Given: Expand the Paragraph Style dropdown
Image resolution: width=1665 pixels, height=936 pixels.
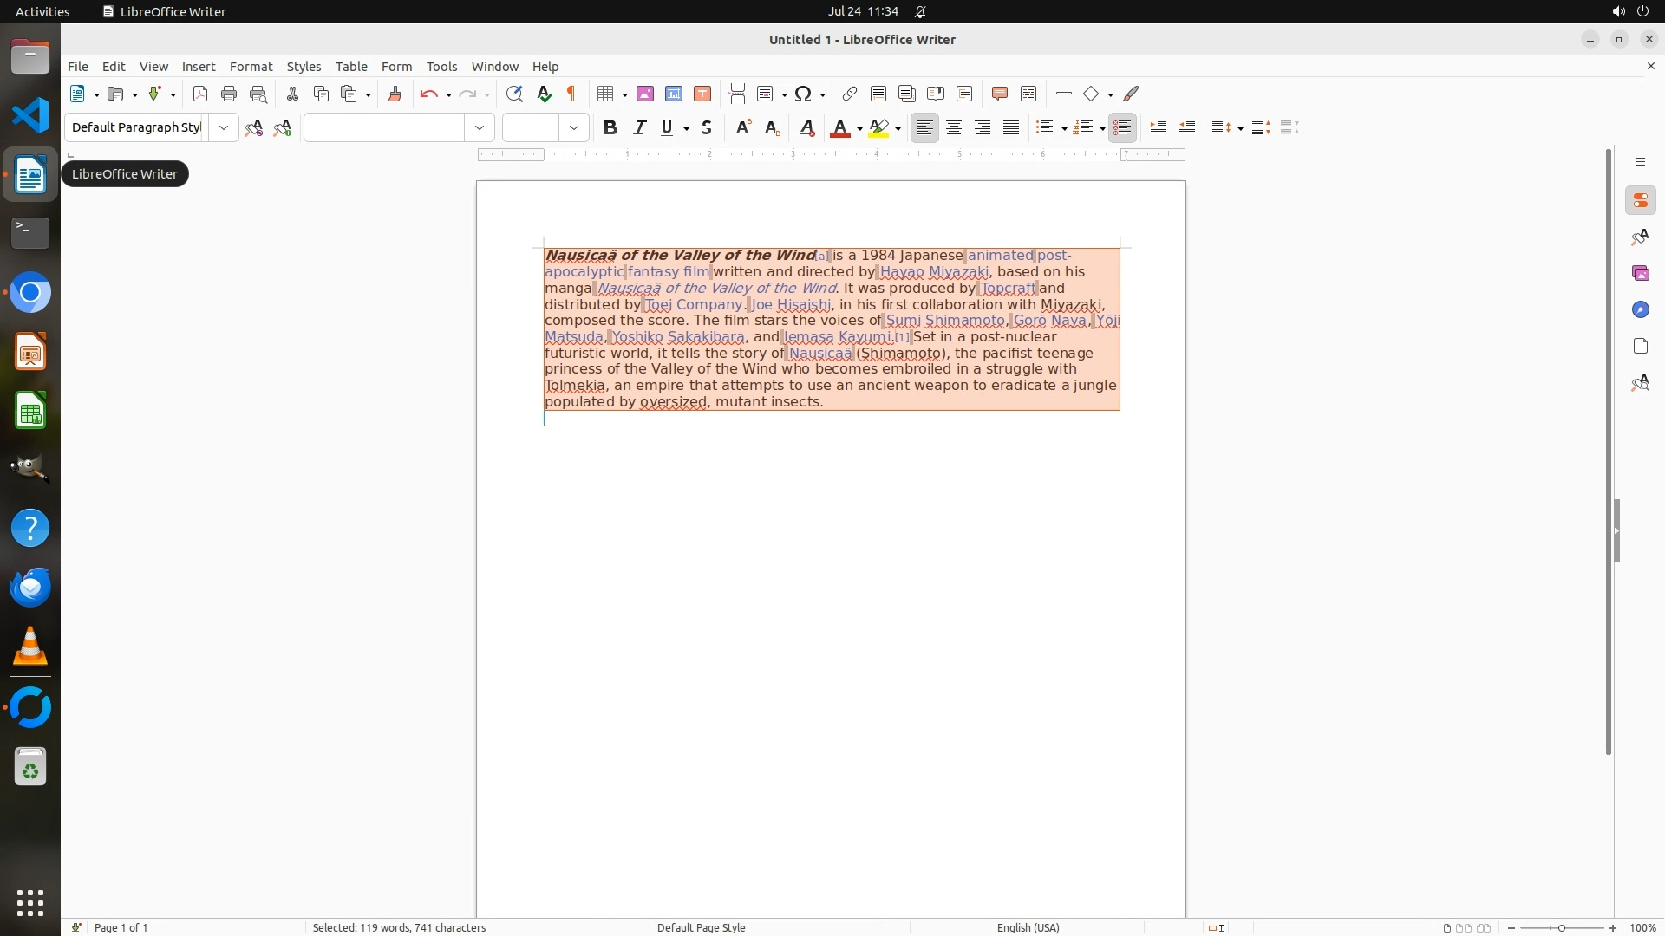Looking at the screenshot, I should 224,127.
